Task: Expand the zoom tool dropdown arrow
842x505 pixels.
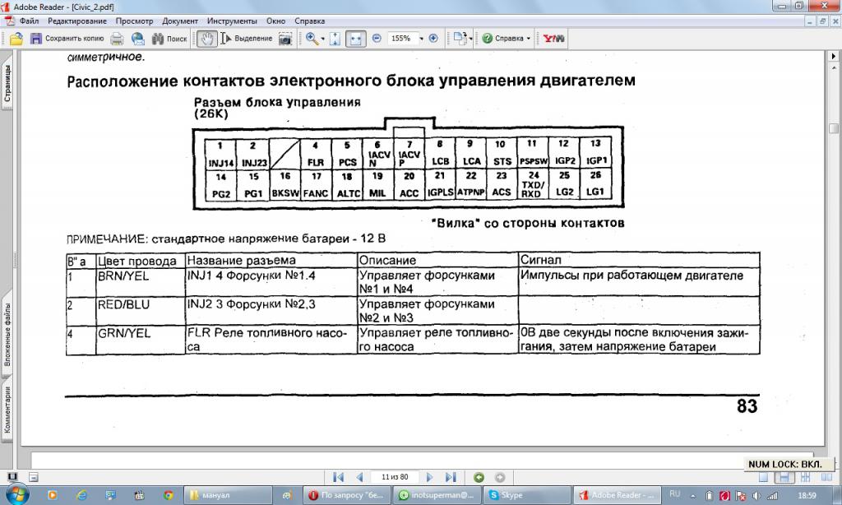Action: 322,39
